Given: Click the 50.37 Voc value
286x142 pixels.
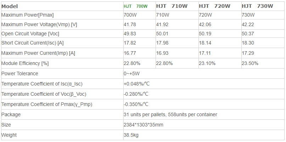Looking at the screenshot, I should tap(248, 34).
